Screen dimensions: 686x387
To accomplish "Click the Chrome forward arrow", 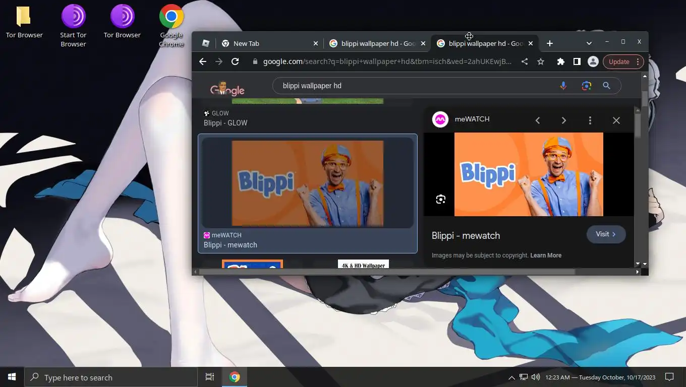I will pyautogui.click(x=219, y=61).
